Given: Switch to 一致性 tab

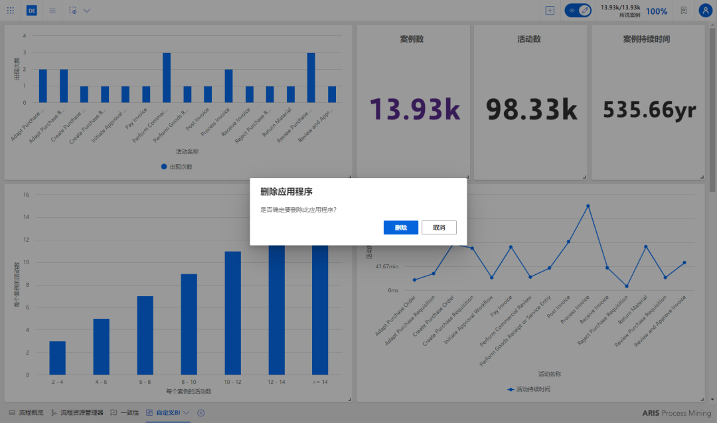Looking at the screenshot, I should coord(124,412).
